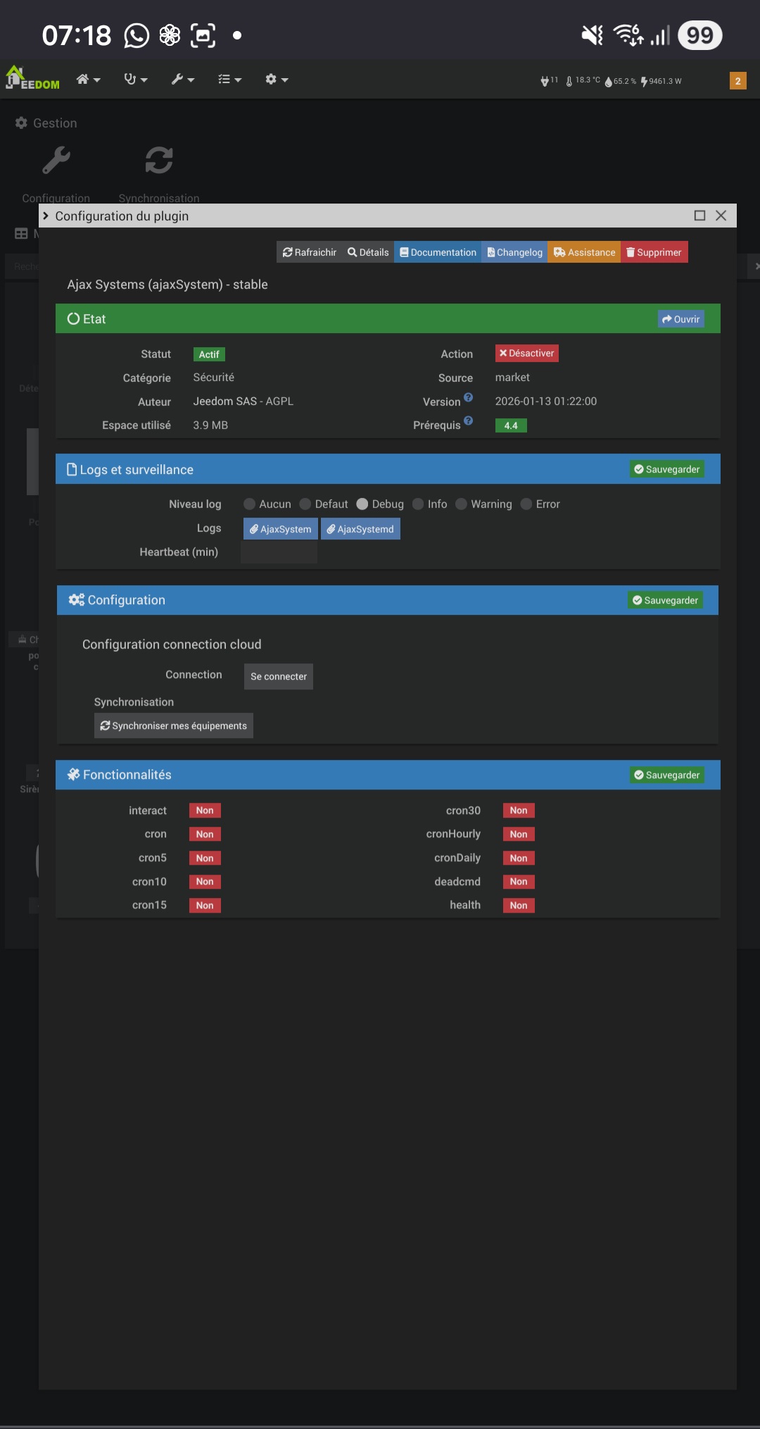Open the wrench tools menu
The height and width of the screenshot is (1429, 760).
(x=183, y=80)
